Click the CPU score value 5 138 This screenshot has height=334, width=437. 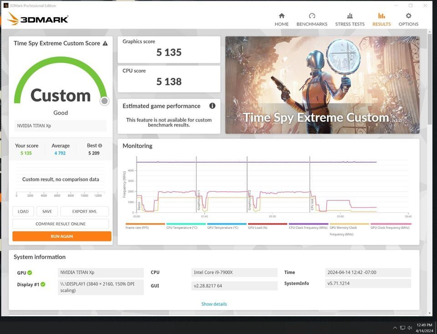[169, 82]
